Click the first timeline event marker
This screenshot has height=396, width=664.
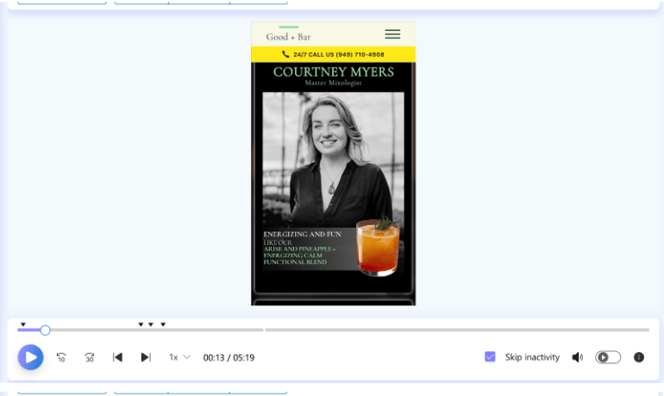pyautogui.click(x=23, y=324)
